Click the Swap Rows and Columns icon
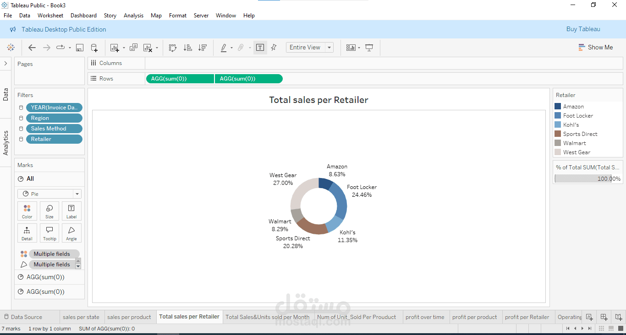This screenshot has width=626, height=335. [173, 48]
